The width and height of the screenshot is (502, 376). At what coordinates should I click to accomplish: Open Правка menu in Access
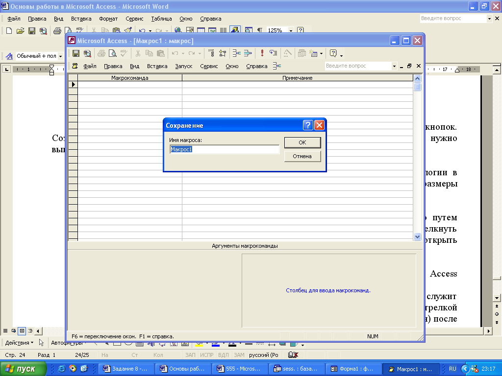113,66
